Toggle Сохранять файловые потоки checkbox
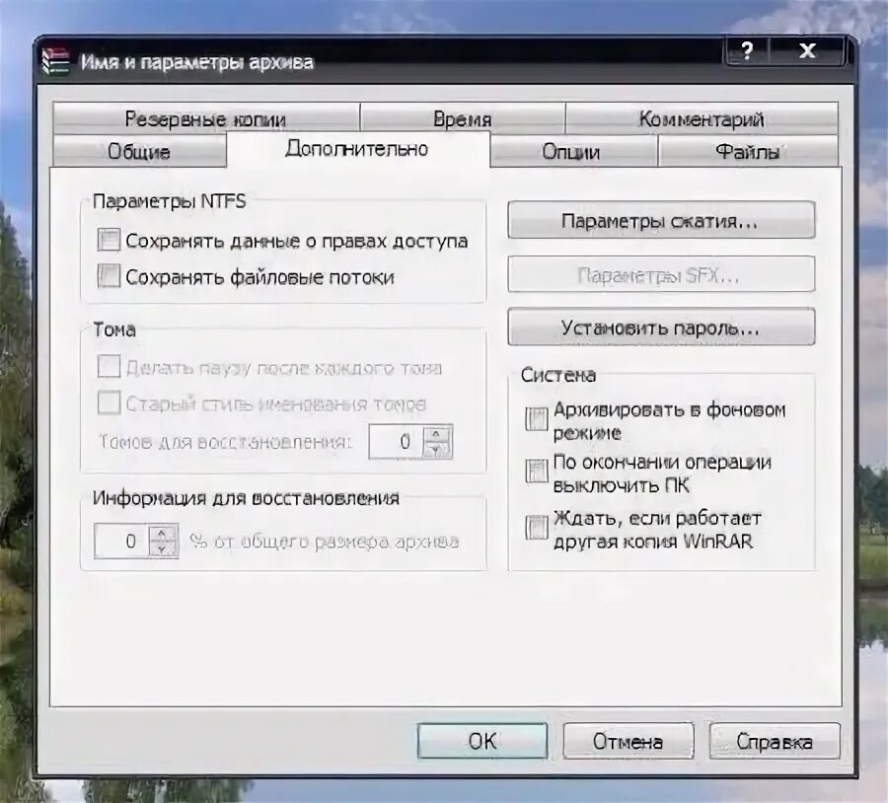 tap(109, 276)
